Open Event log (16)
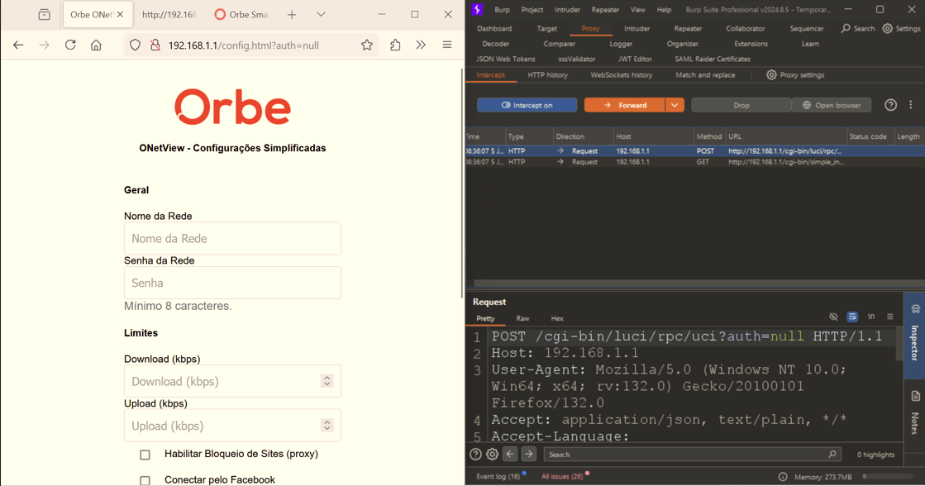Image resolution: width=925 pixels, height=486 pixels. point(498,477)
